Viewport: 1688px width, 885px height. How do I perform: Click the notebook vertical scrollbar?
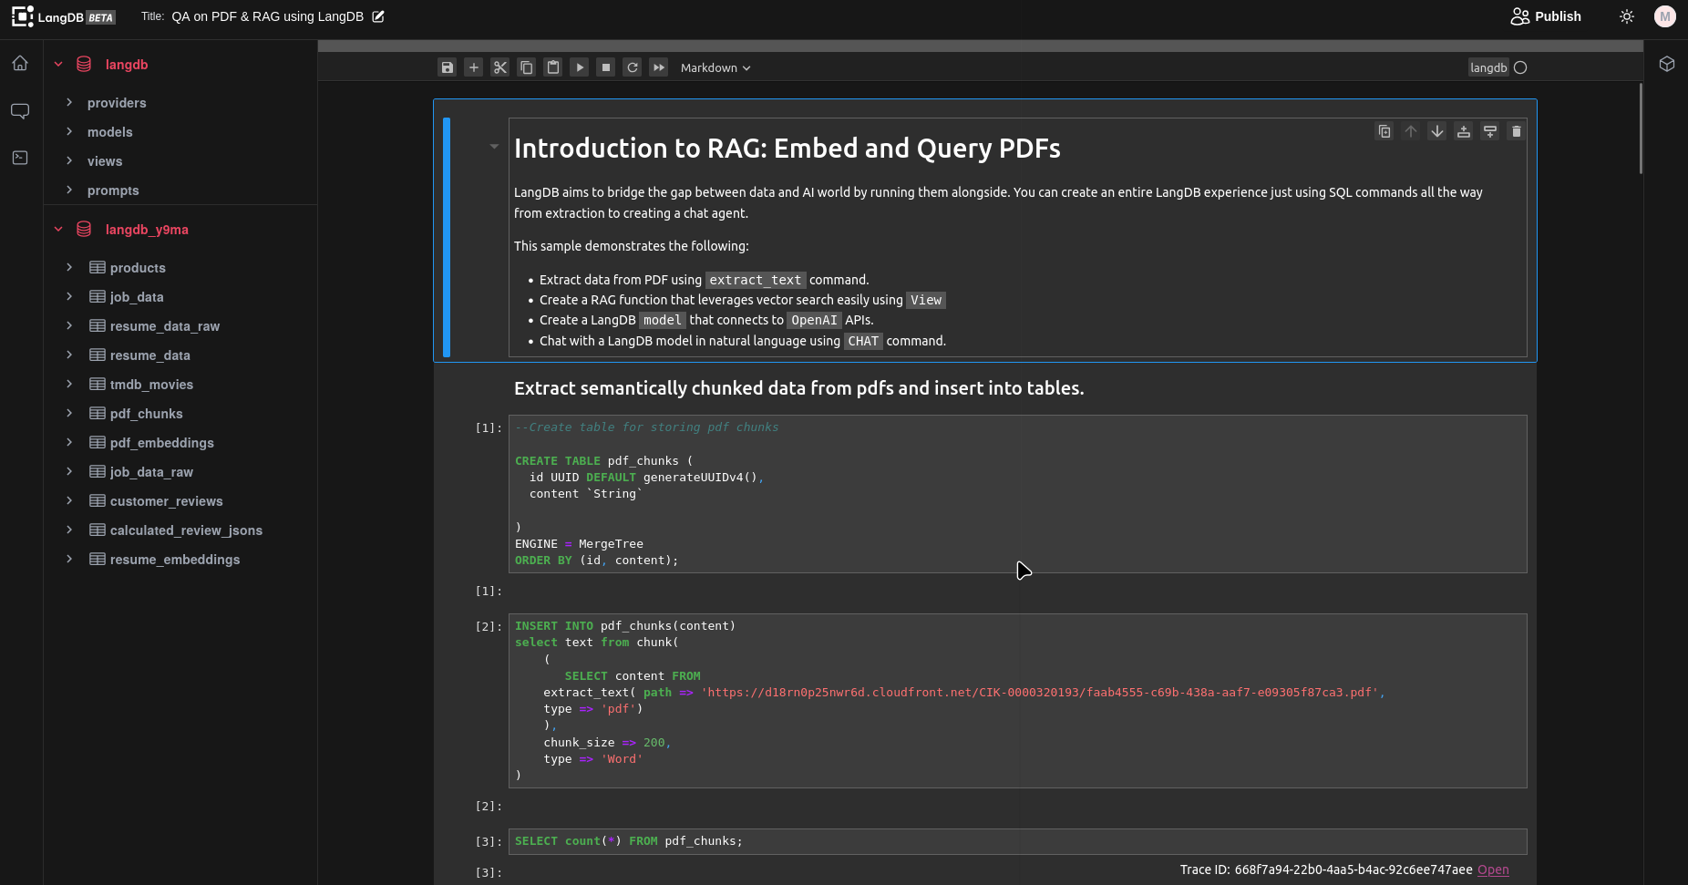1641,128
